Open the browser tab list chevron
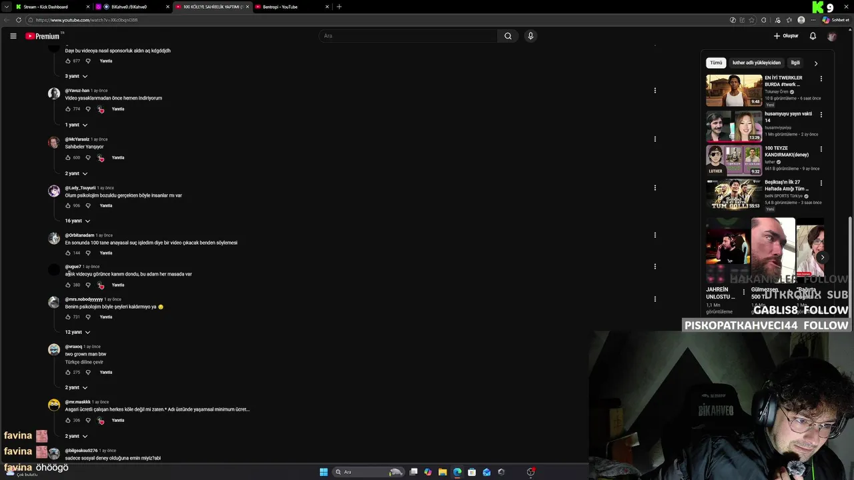The image size is (854, 480). 7,7
